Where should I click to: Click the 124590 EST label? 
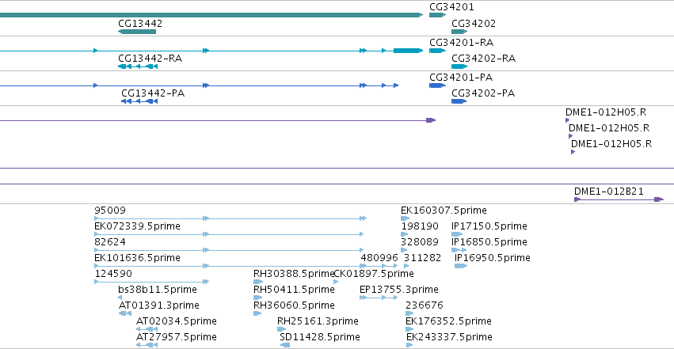click(113, 274)
